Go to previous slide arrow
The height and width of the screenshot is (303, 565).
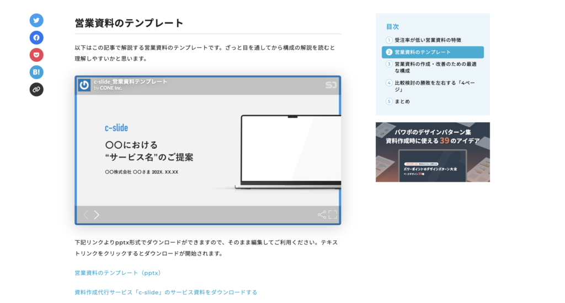(x=86, y=215)
